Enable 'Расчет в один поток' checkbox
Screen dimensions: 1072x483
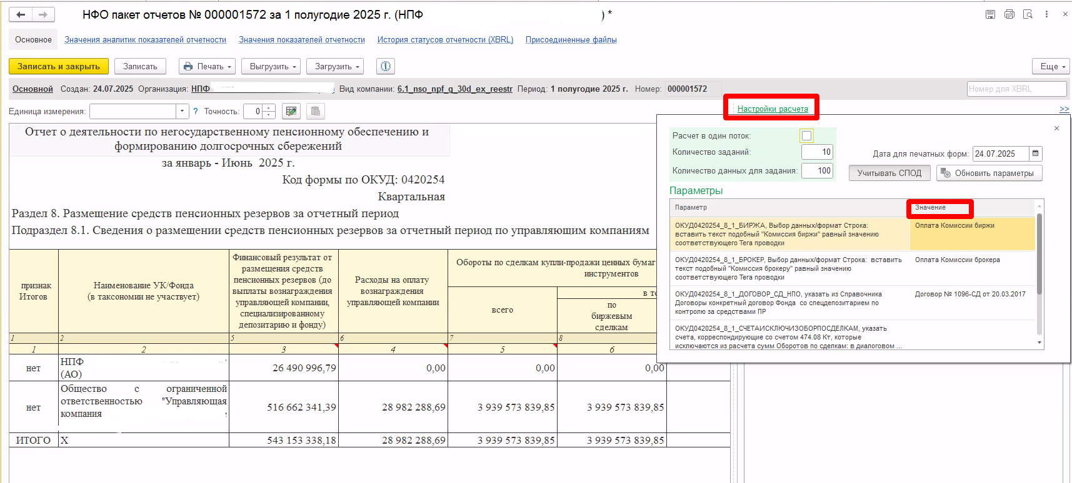point(807,135)
